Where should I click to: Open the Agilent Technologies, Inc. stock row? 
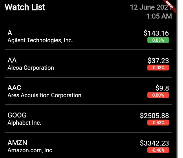tap(88, 36)
